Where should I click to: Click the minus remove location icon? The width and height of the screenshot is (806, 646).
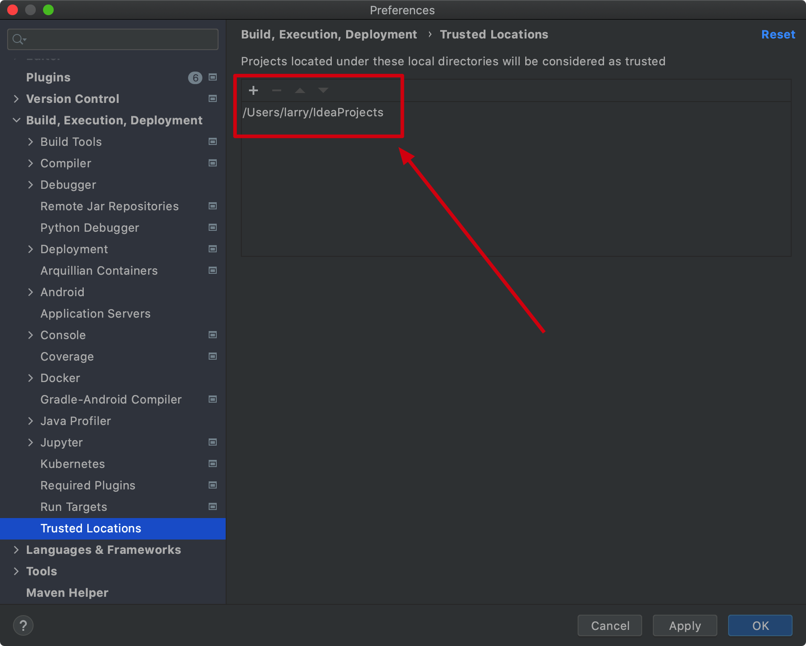277,90
